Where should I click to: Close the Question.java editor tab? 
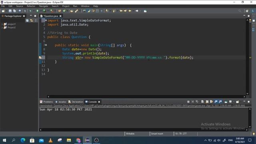point(60,16)
